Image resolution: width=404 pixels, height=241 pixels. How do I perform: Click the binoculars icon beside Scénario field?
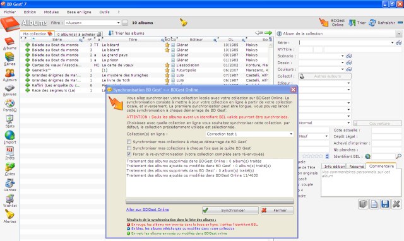349,56
